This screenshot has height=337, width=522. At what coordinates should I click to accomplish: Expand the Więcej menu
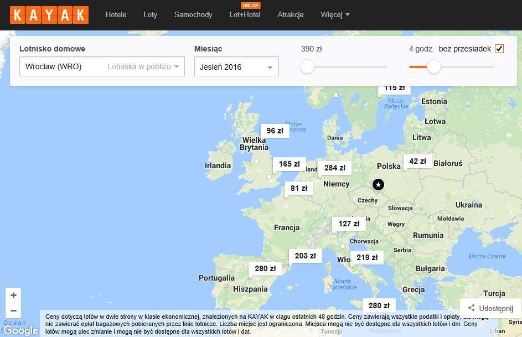[x=335, y=14]
